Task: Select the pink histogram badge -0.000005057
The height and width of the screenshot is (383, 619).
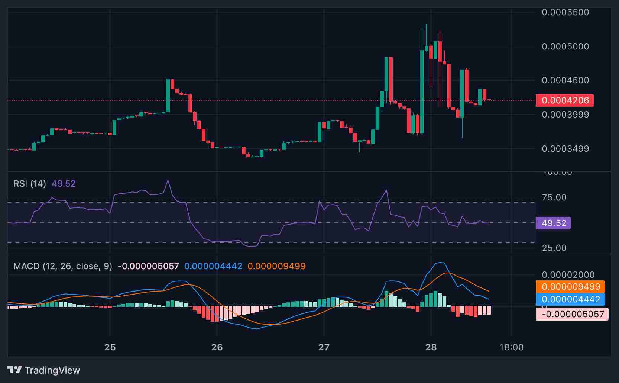Action: [571, 314]
